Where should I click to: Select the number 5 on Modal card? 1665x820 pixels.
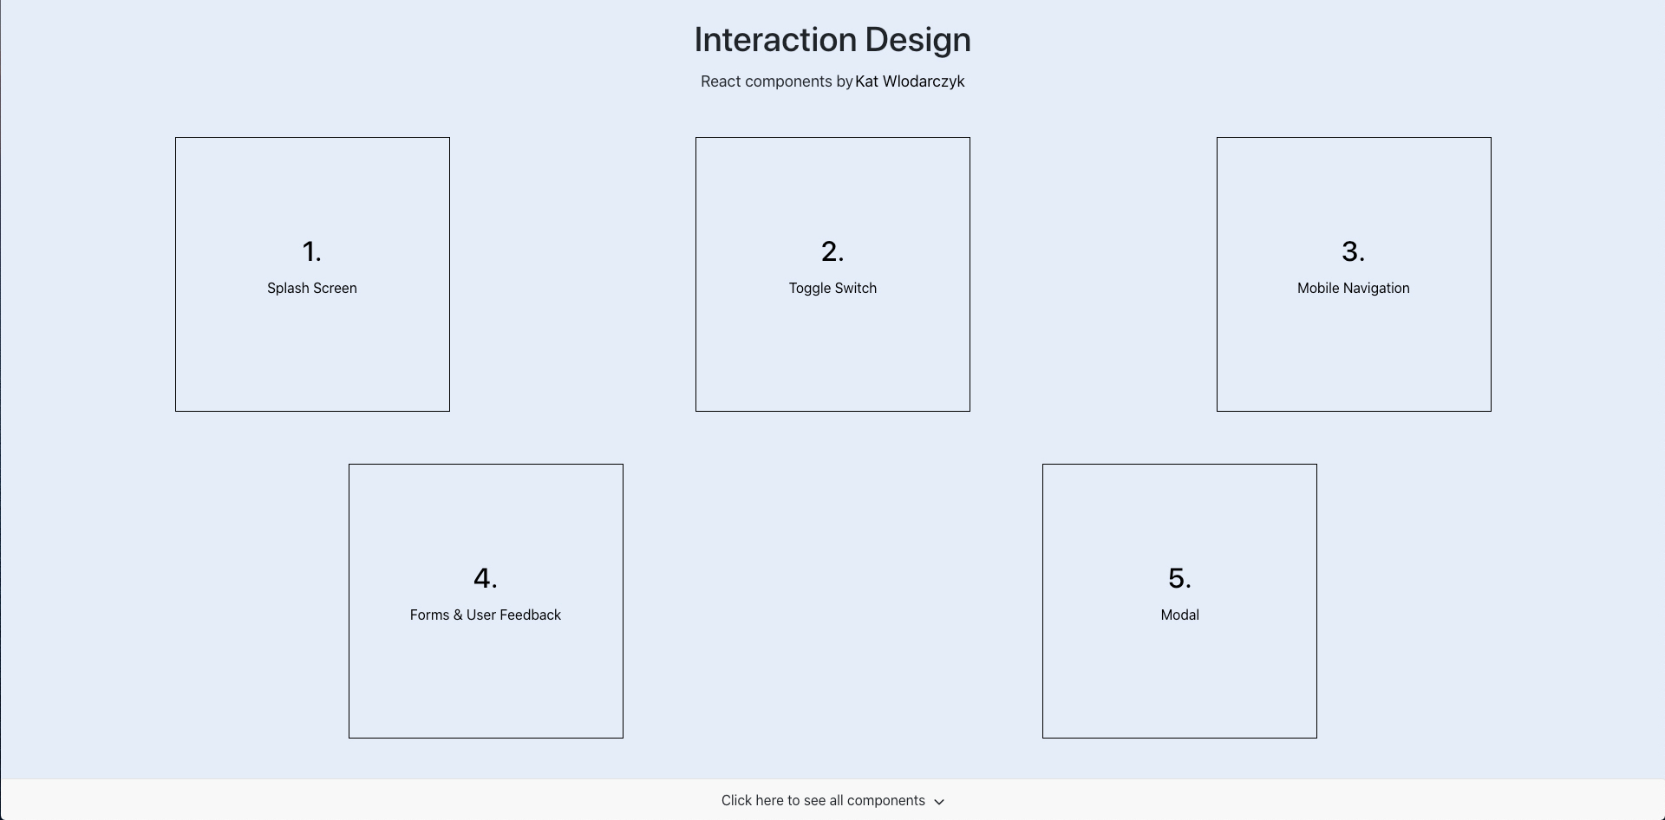coord(1179,578)
